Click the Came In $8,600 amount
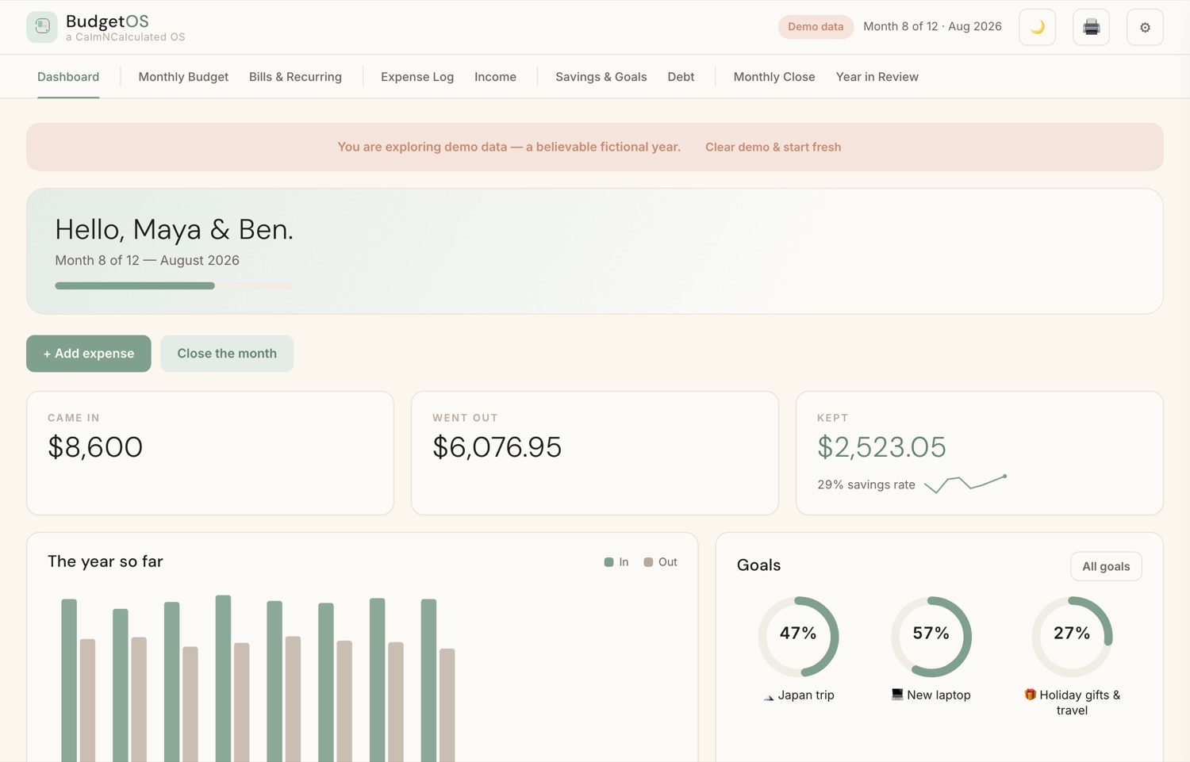 coord(95,447)
